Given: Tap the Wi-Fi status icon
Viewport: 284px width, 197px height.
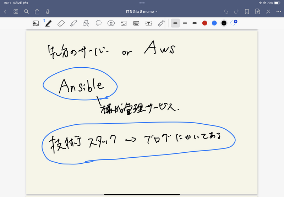Looking at the screenshot, I should (x=261, y=3).
